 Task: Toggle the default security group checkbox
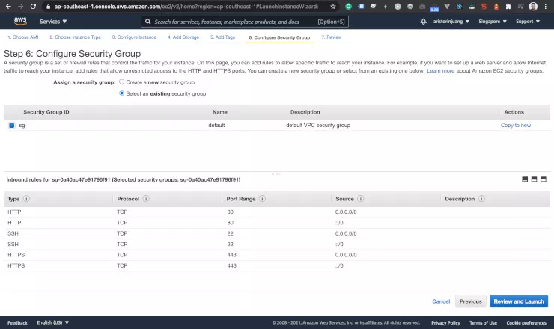[12, 126]
